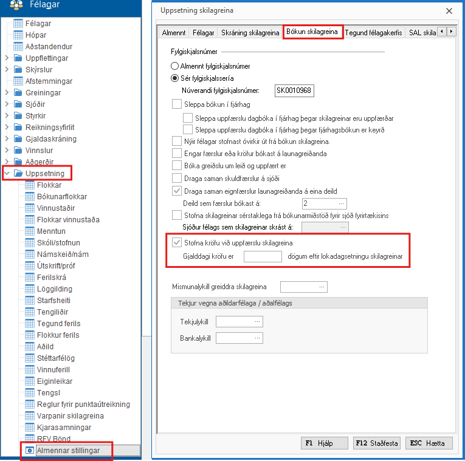This screenshot has height=461, width=465.
Task: Click the table icon beside Stéttarfélög
Action: [x=30, y=358]
